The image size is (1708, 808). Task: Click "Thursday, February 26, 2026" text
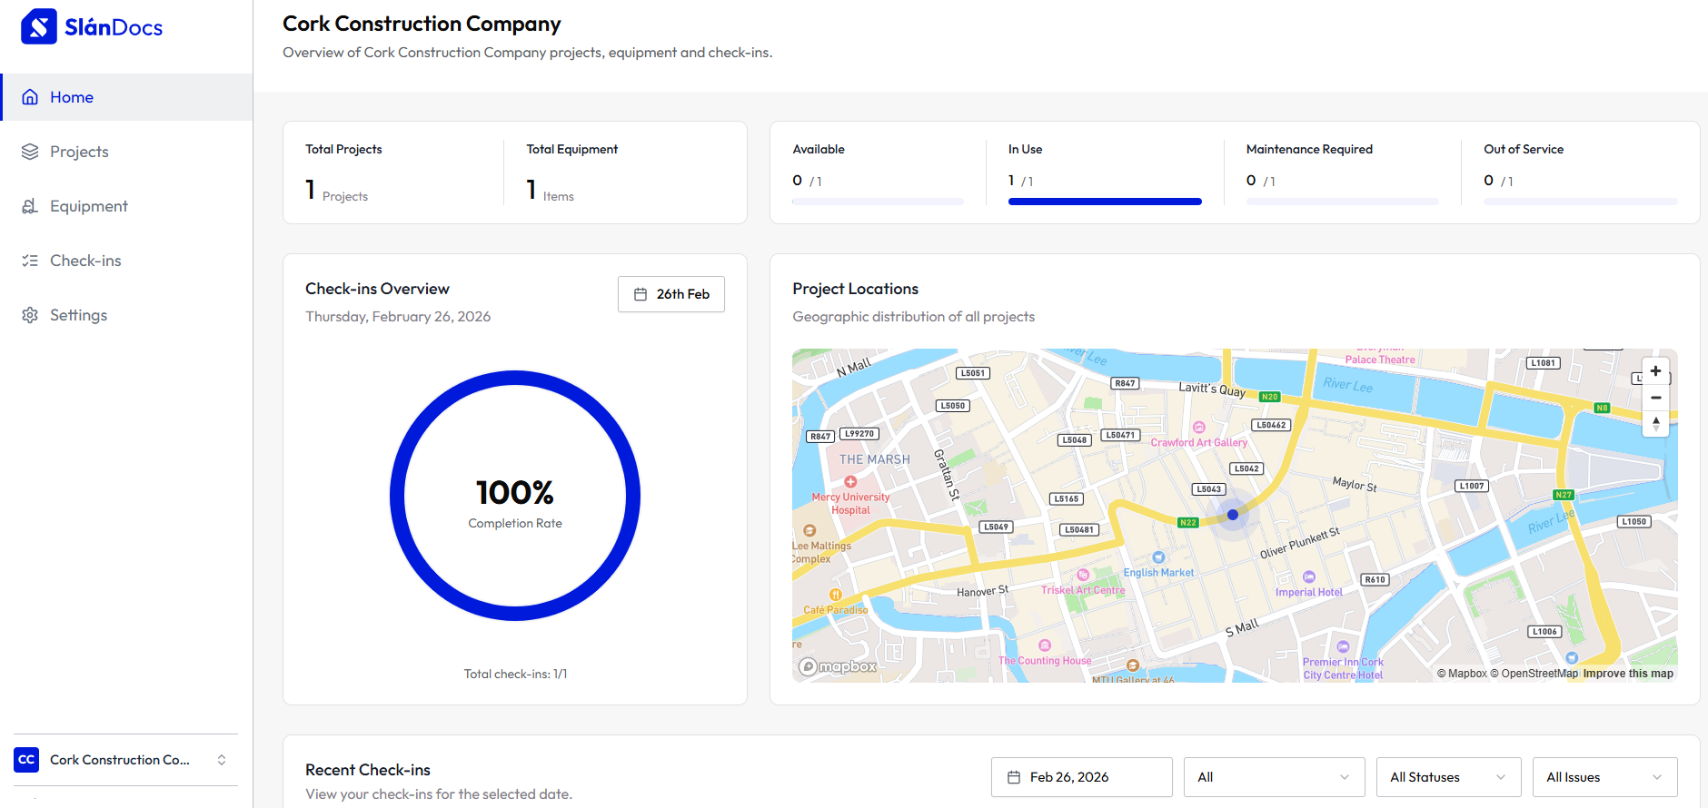click(x=398, y=317)
